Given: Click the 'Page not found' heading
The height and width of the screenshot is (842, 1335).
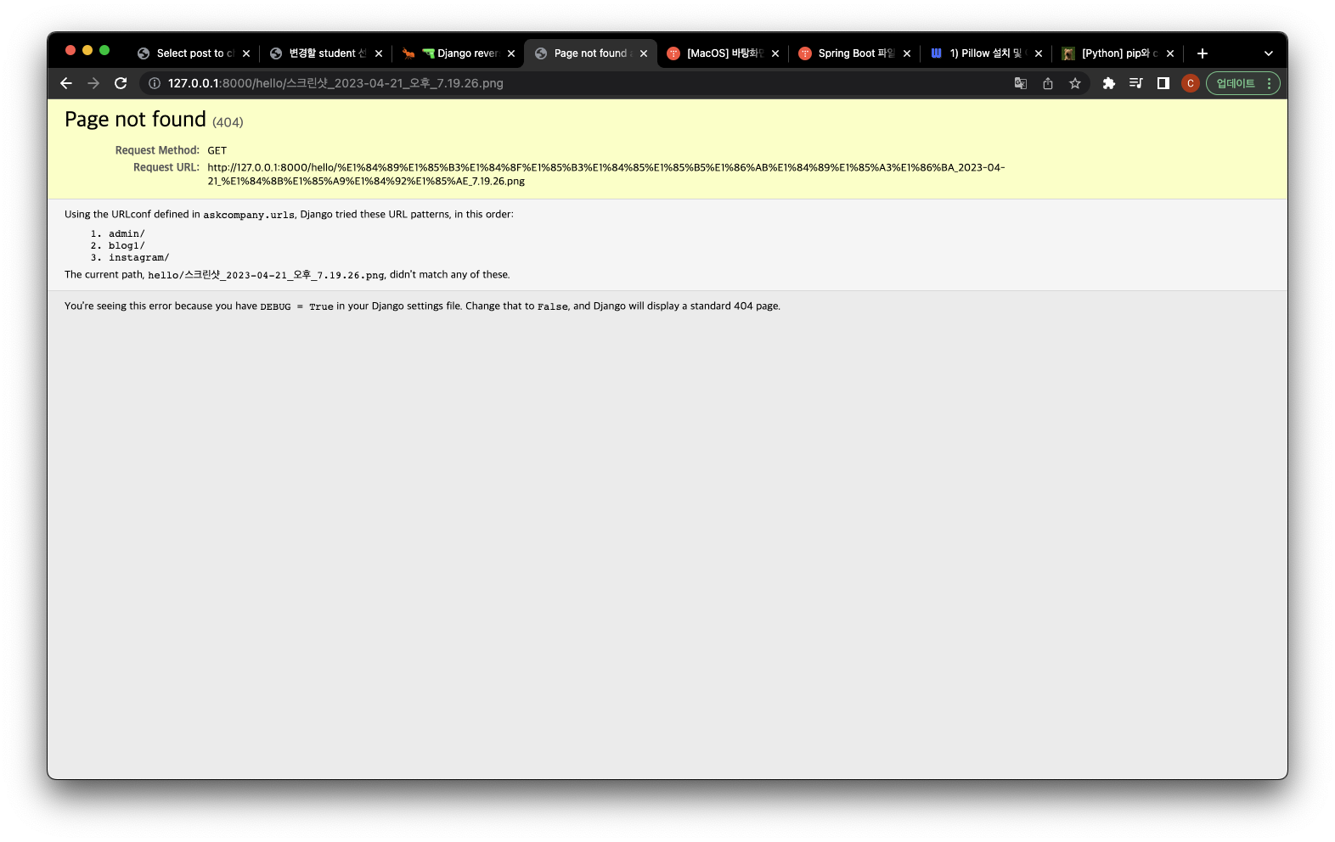Looking at the screenshot, I should point(135,120).
